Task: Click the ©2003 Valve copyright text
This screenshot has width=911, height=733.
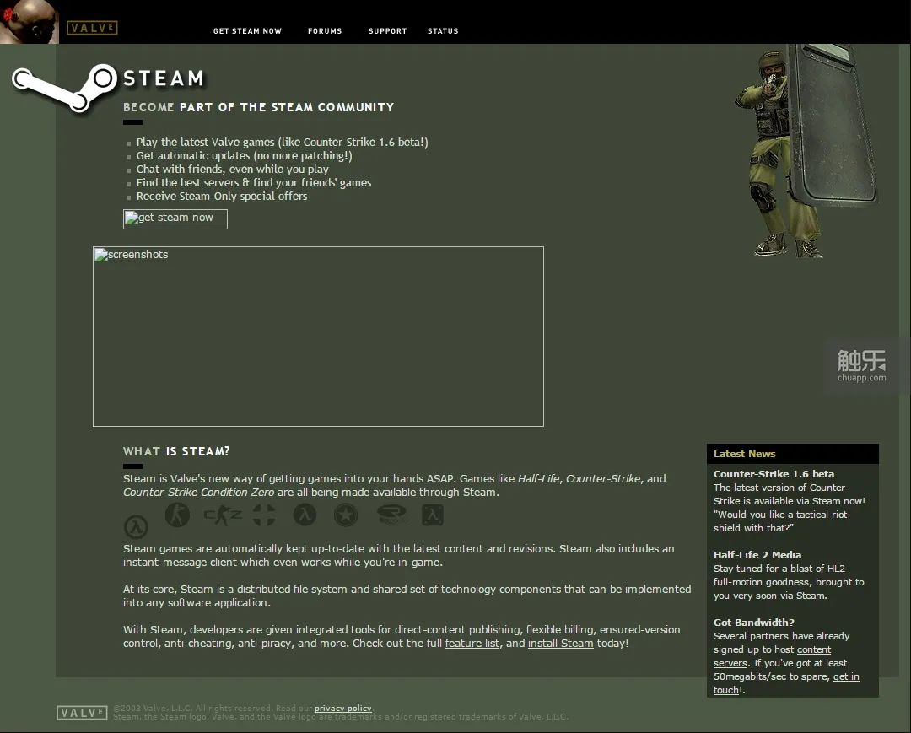Action: 213,708
